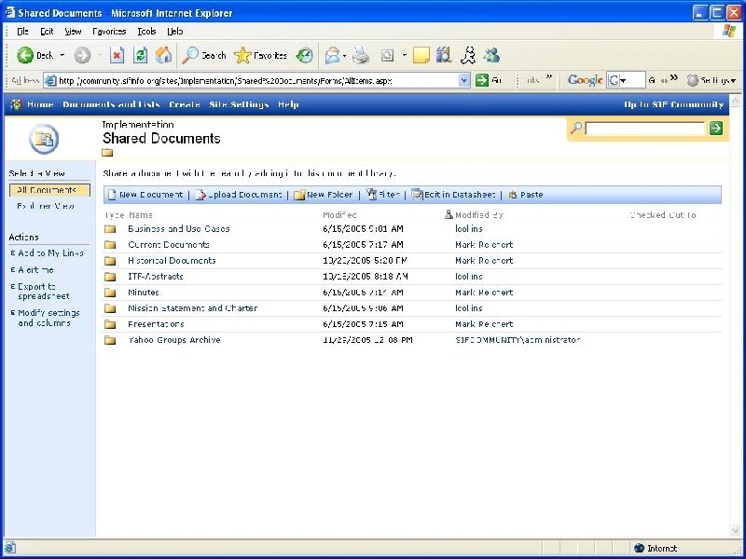Click Upload Document
The image size is (746, 559).
(240, 195)
